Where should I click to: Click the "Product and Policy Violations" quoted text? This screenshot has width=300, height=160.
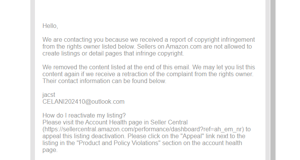pyautogui.click(x=118, y=143)
